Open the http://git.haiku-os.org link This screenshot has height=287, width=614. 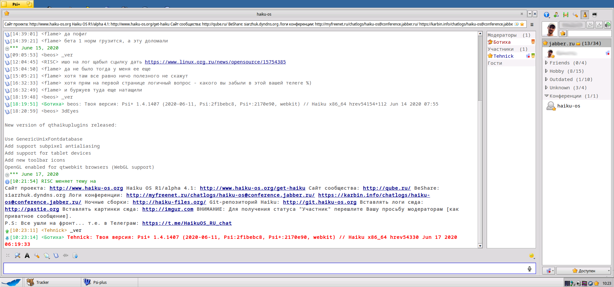point(320,202)
